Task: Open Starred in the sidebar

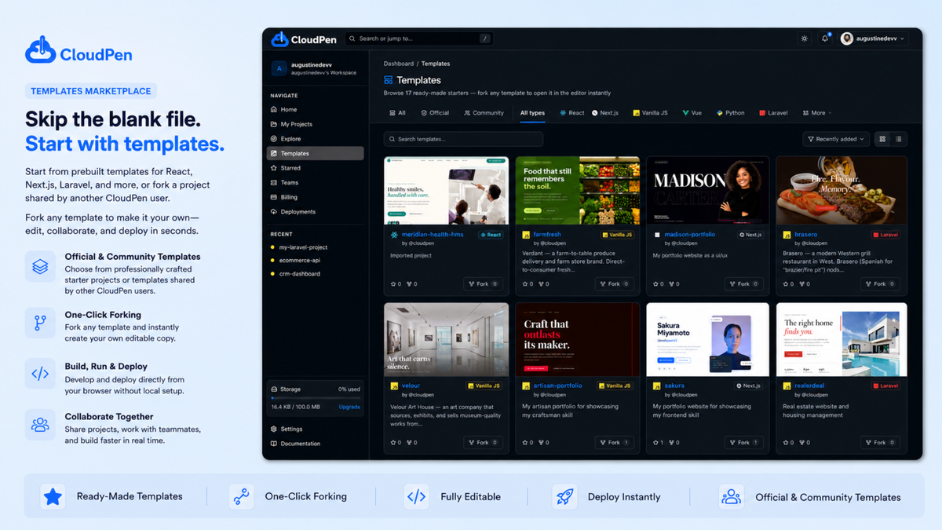Action: 315,168
